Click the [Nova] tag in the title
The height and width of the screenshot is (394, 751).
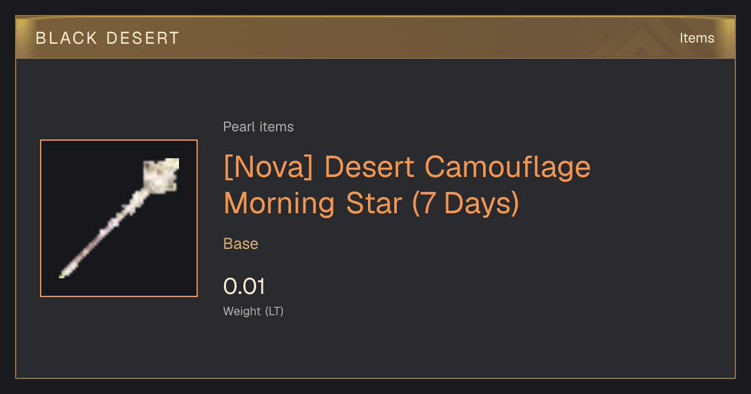click(x=270, y=168)
